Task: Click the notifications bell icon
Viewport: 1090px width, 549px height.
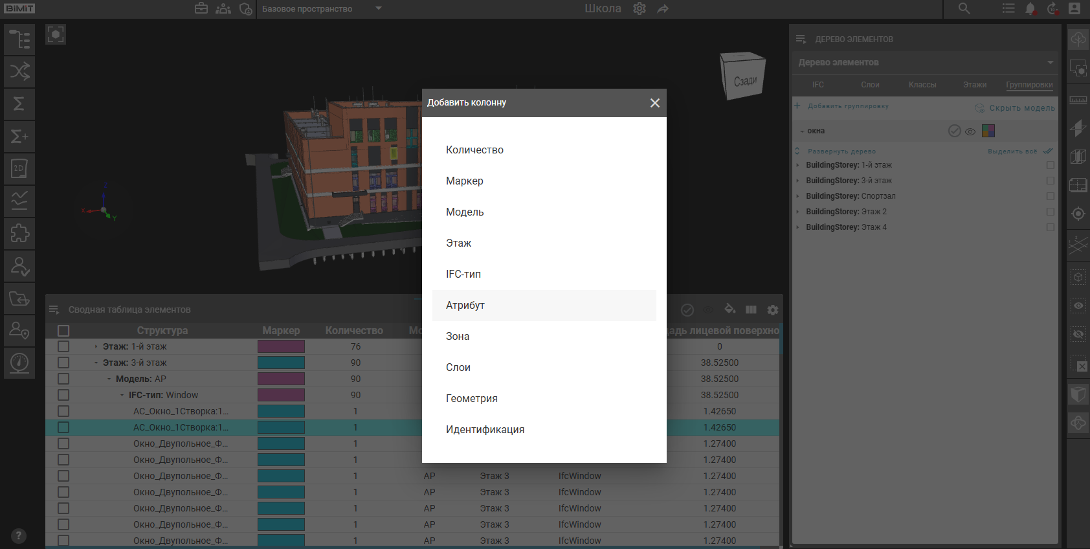Action: [1030, 9]
